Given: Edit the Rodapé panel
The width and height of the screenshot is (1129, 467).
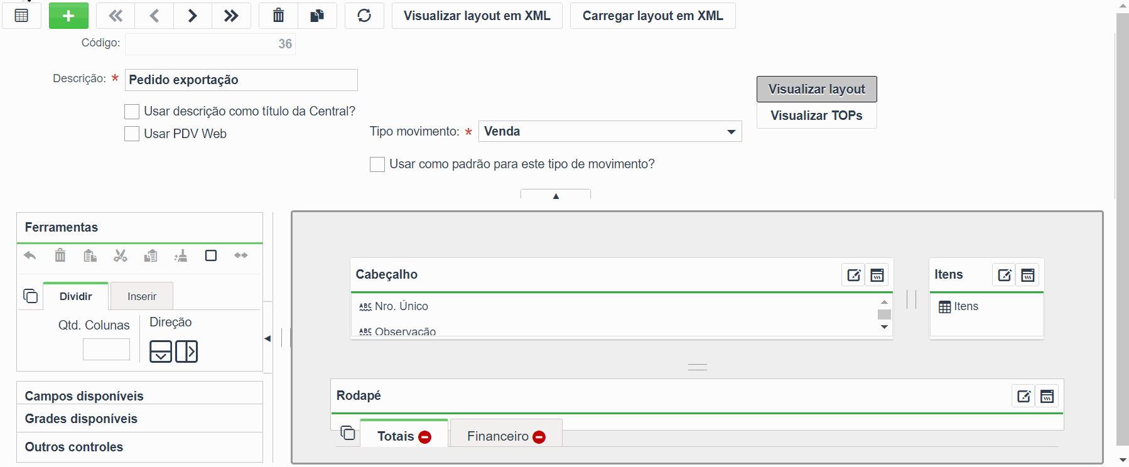Looking at the screenshot, I should coord(1024,396).
